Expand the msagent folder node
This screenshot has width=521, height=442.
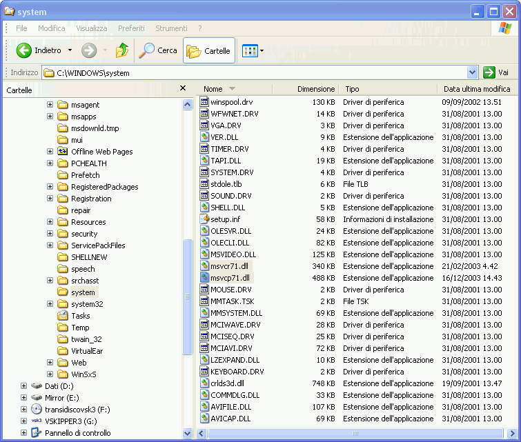click(50, 105)
